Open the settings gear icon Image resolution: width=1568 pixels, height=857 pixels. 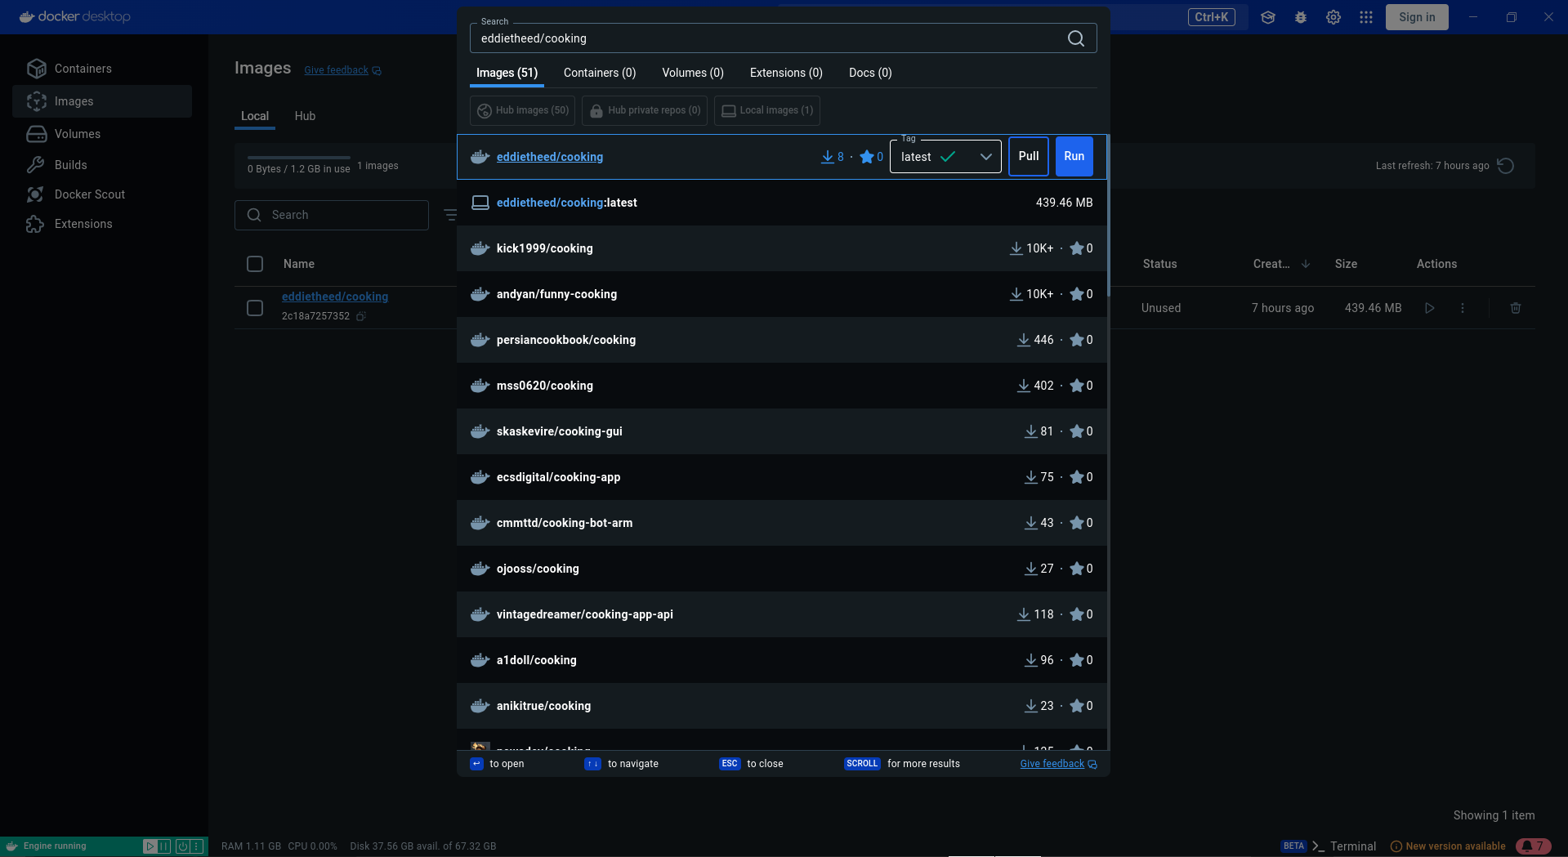[x=1333, y=17]
